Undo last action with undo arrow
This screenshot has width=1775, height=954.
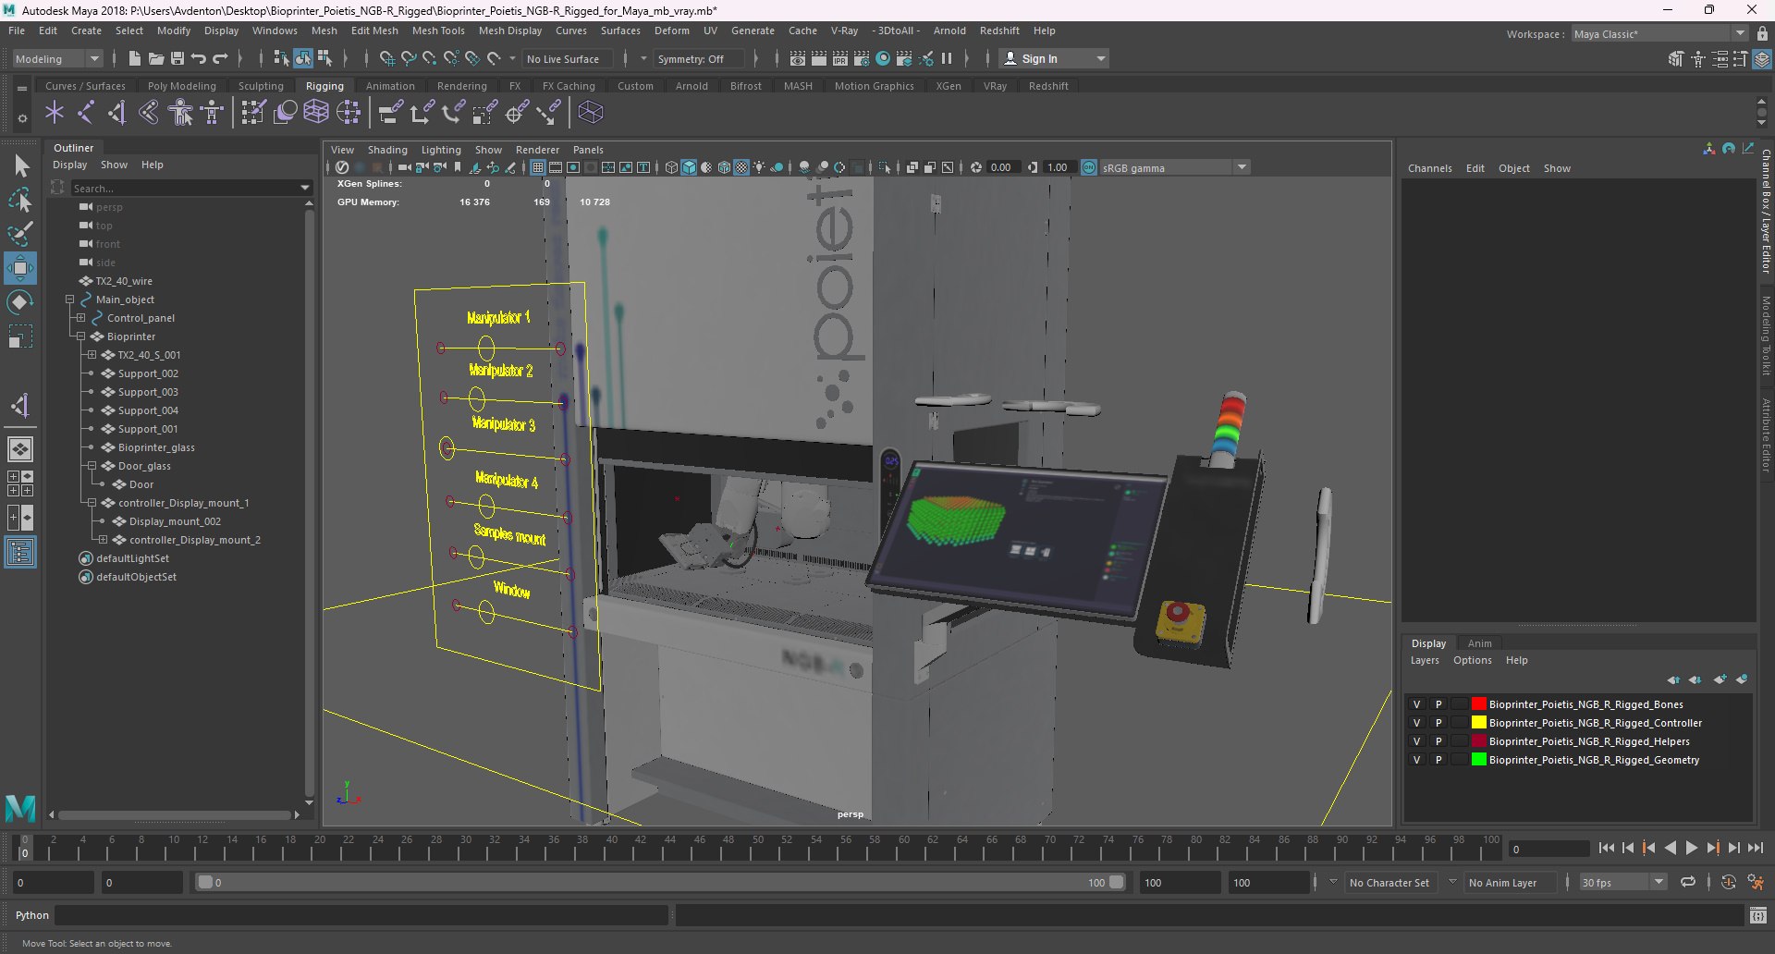click(199, 58)
